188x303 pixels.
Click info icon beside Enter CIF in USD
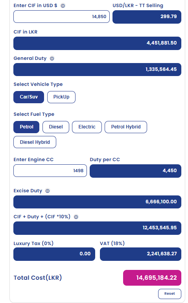click(63, 6)
